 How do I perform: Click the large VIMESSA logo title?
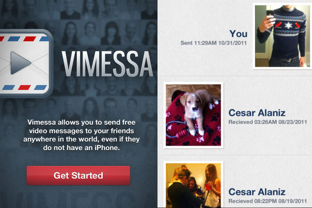point(108,64)
